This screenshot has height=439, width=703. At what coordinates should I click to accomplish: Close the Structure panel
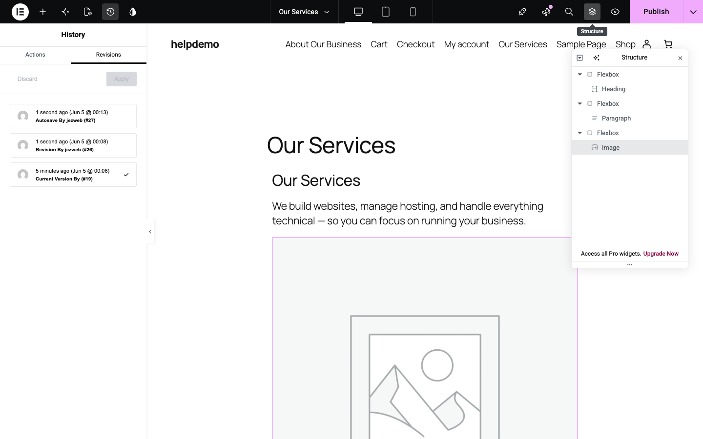[x=680, y=58]
